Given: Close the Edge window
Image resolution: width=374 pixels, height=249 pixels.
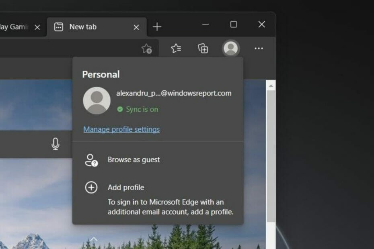Looking at the screenshot, I should point(262,24).
